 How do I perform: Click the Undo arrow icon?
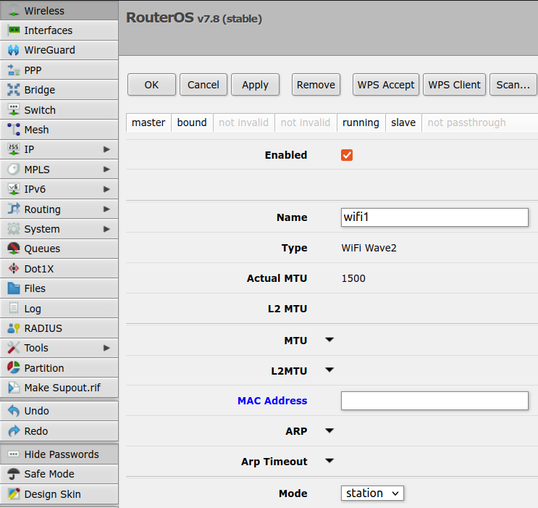coord(14,411)
